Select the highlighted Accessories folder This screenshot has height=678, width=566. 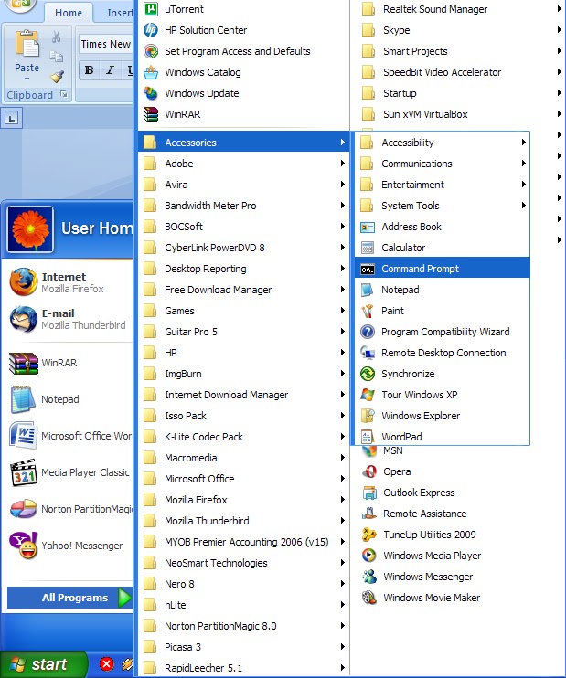243,143
